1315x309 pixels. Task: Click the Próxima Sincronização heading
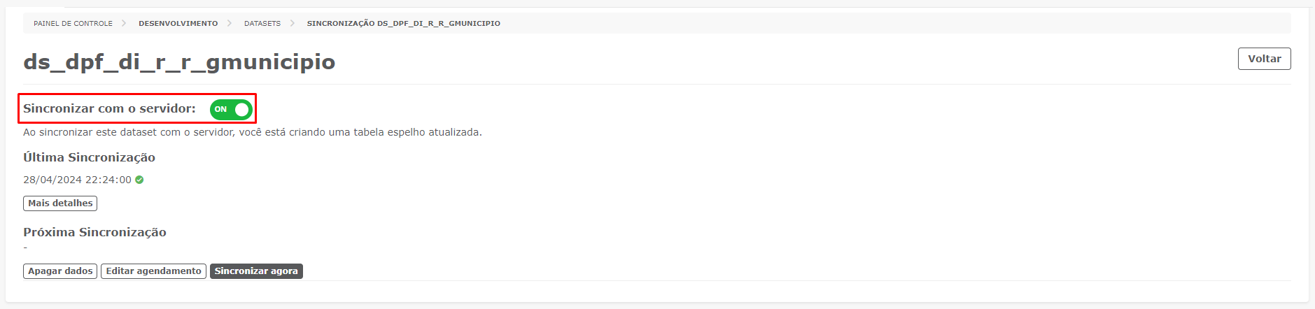tap(94, 232)
